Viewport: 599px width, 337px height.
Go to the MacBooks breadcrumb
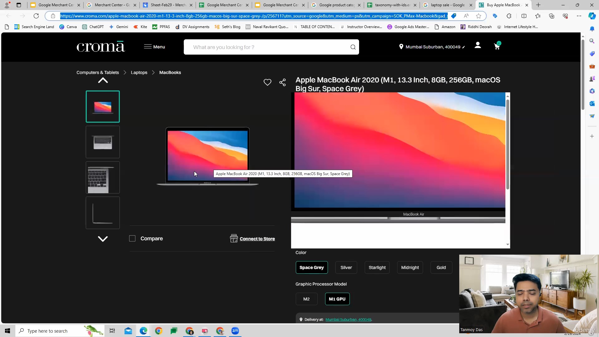point(170,72)
